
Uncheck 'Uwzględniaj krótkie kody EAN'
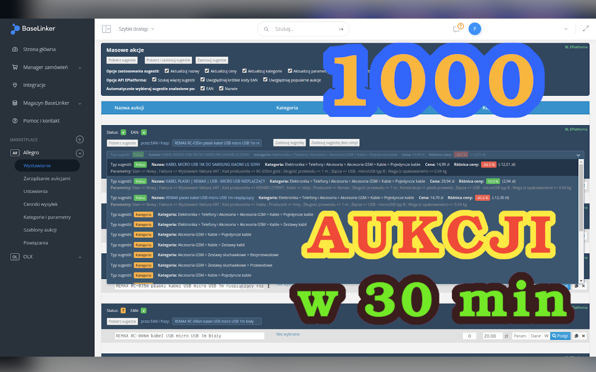(x=203, y=80)
